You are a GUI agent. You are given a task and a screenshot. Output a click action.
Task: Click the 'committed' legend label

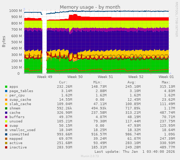[19, 134]
